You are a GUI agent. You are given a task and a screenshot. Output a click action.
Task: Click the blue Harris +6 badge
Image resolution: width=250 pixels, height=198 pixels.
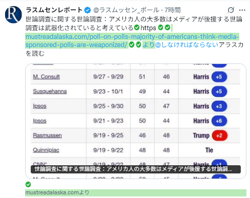click(219, 121)
